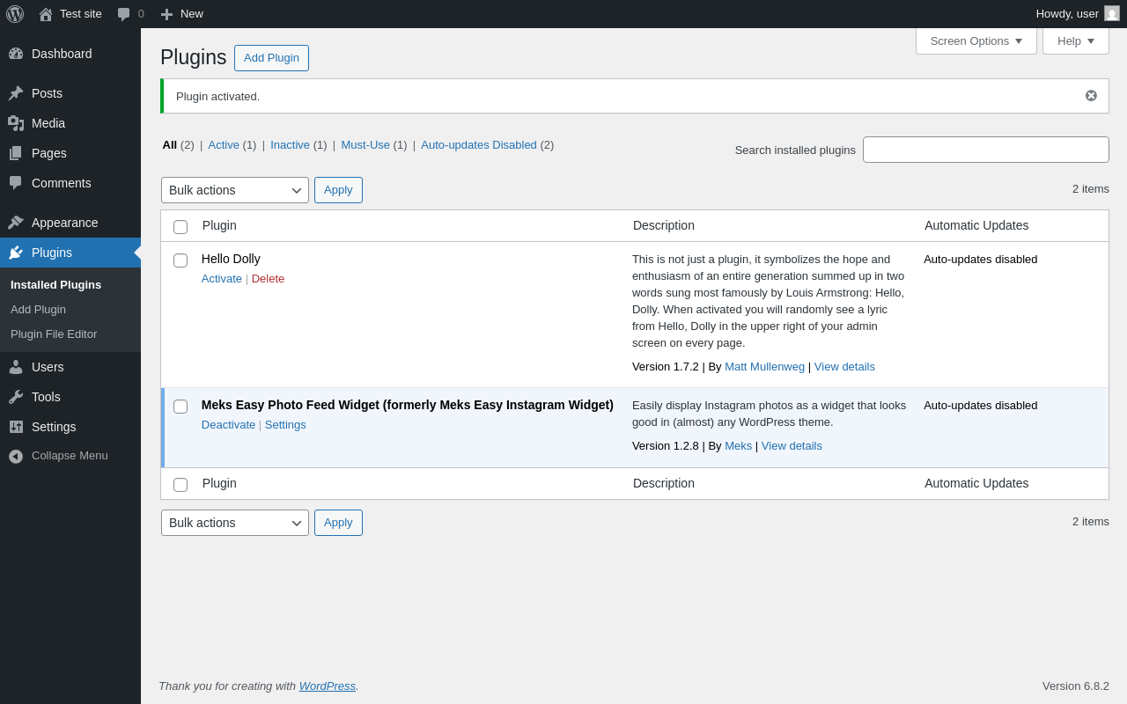Click the Posts pushpin icon
The image size is (1127, 704).
16,93
